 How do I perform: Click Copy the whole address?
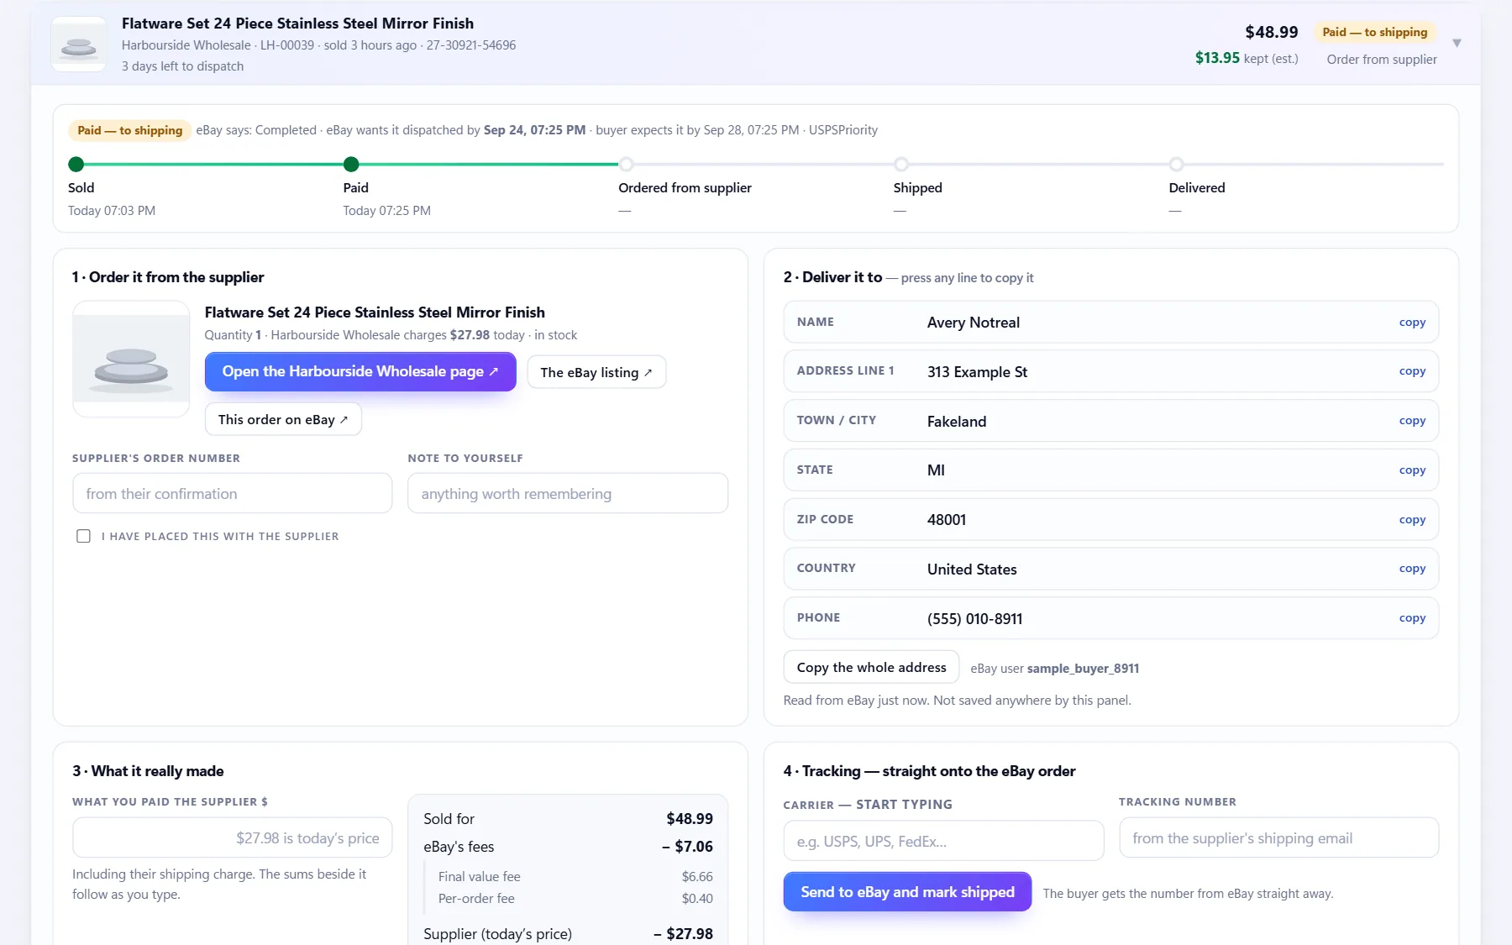click(871, 667)
